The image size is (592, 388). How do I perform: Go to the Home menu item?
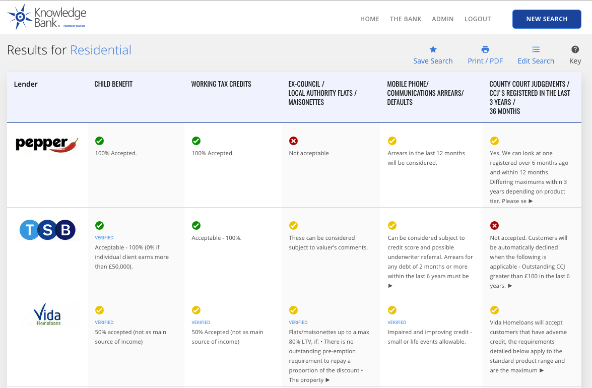tap(370, 19)
